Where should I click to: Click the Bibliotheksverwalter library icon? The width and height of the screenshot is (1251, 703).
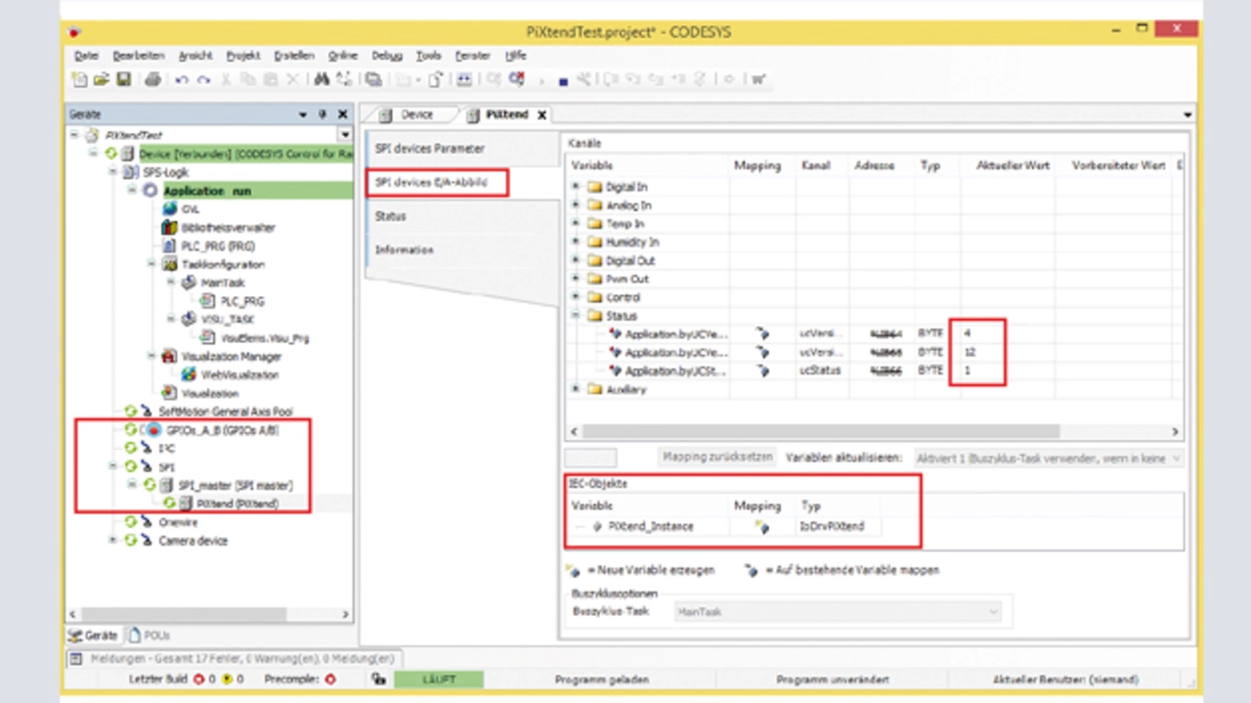[170, 228]
